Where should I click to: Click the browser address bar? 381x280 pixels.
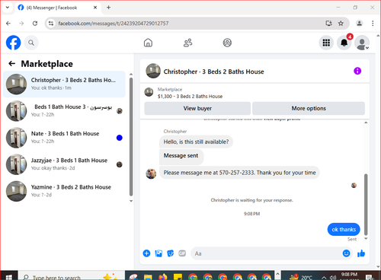coord(188,24)
